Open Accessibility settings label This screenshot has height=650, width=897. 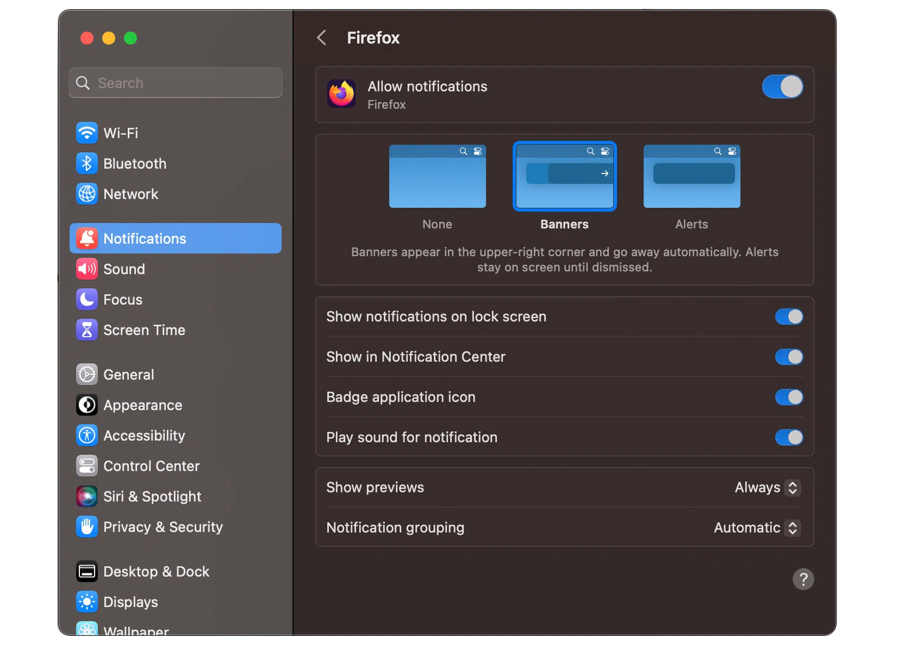coord(144,436)
